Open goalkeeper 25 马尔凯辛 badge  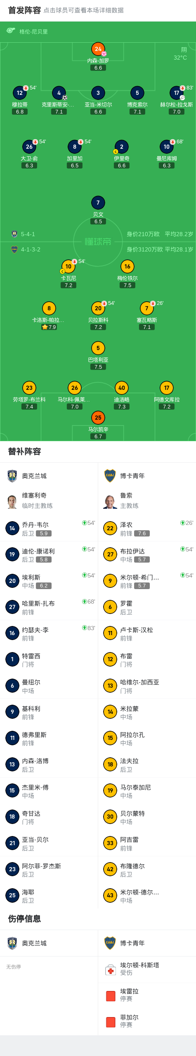pyautogui.click(x=98, y=418)
